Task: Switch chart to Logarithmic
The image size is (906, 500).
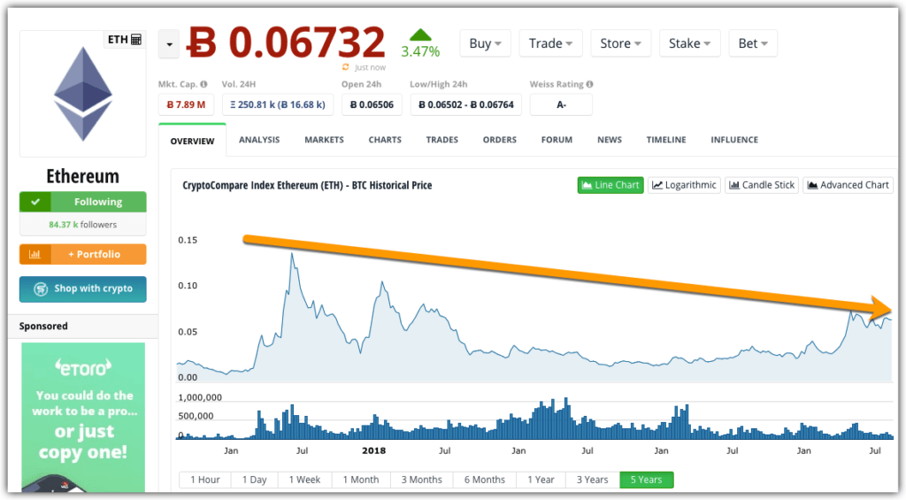Action: pyautogui.click(x=684, y=185)
